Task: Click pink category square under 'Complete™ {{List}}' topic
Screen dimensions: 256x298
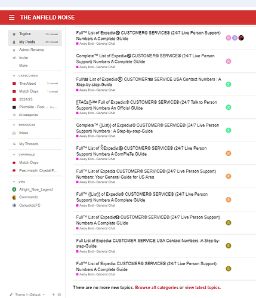Action: [x=78, y=136]
